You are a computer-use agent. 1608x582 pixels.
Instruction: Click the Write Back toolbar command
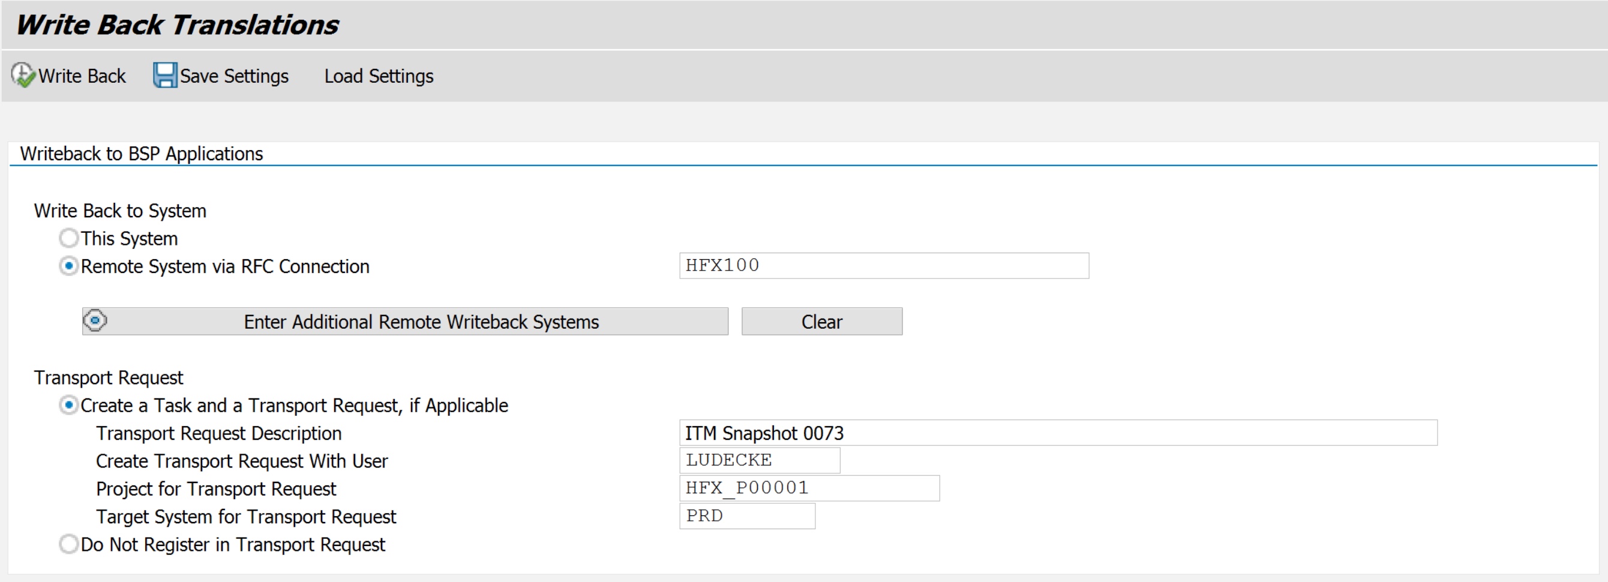(69, 75)
